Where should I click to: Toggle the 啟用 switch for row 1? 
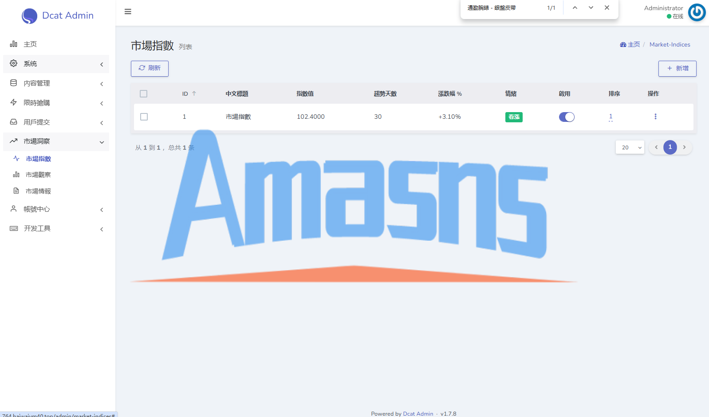click(x=567, y=117)
